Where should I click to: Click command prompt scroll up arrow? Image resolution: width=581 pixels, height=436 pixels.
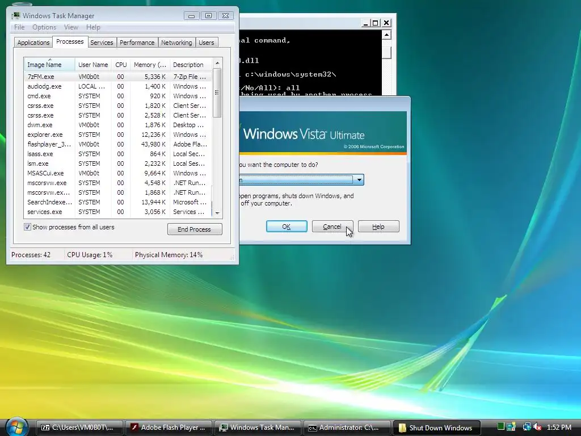pos(386,35)
